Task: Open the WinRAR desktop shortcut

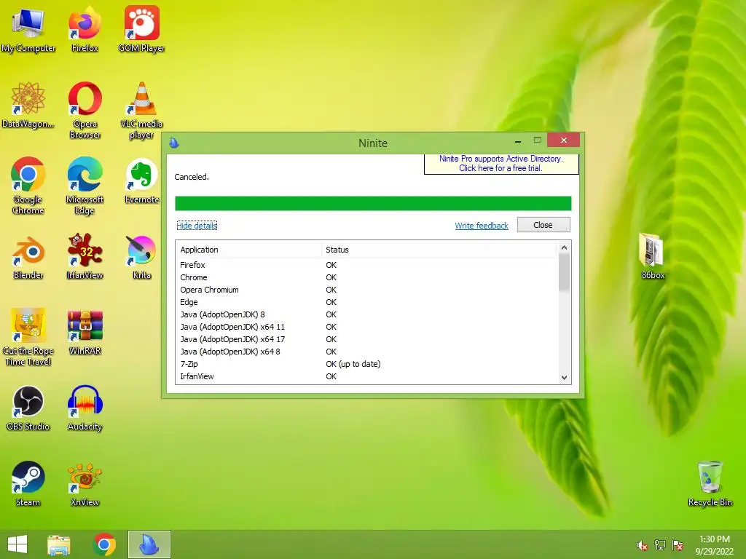Action: coord(85,332)
